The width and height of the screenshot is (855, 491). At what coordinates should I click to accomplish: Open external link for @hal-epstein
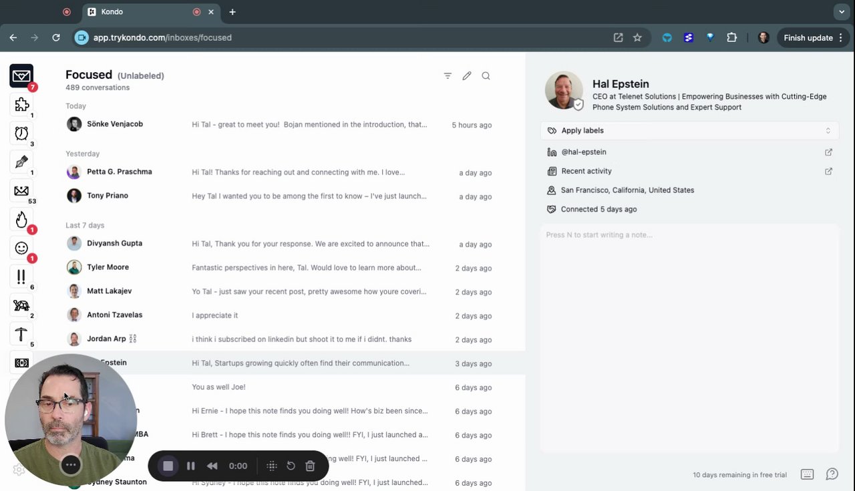click(828, 152)
